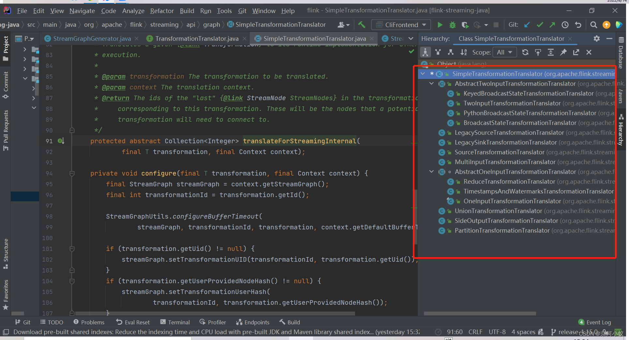This screenshot has width=629, height=340.
Task: Close Class SimpleTransformationTranslator hierarchy tab
Action: click(570, 39)
